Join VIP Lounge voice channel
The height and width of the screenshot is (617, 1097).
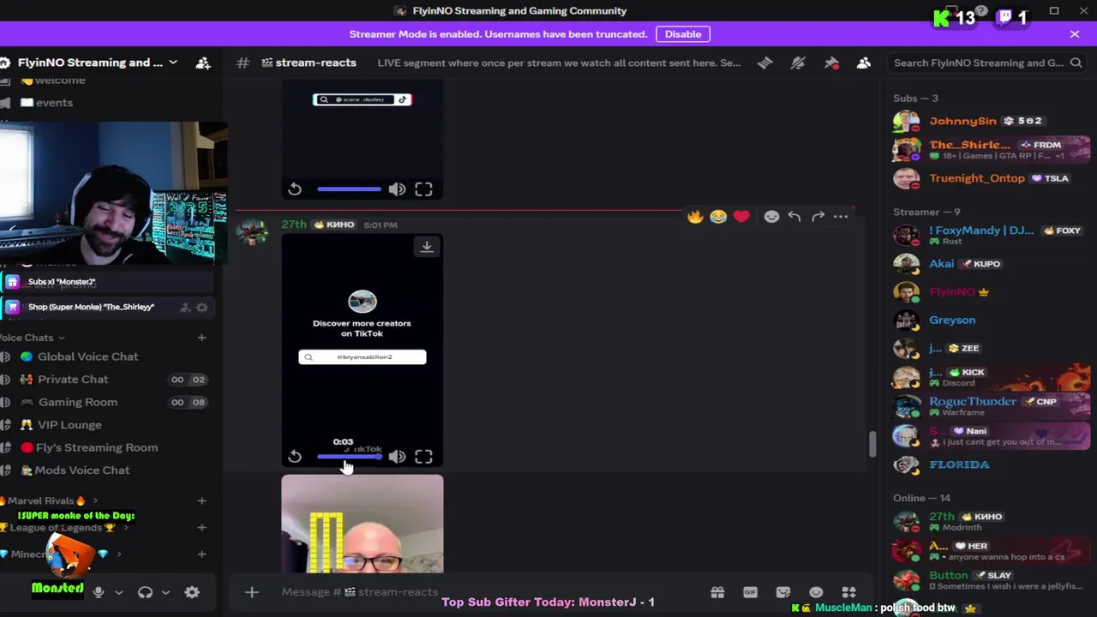(69, 424)
